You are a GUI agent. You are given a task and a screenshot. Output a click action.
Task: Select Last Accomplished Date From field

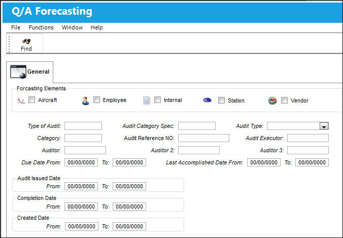click(264, 162)
